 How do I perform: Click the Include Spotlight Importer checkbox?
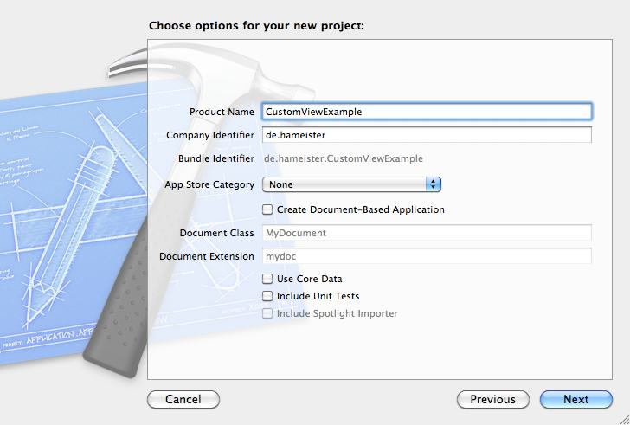point(267,313)
